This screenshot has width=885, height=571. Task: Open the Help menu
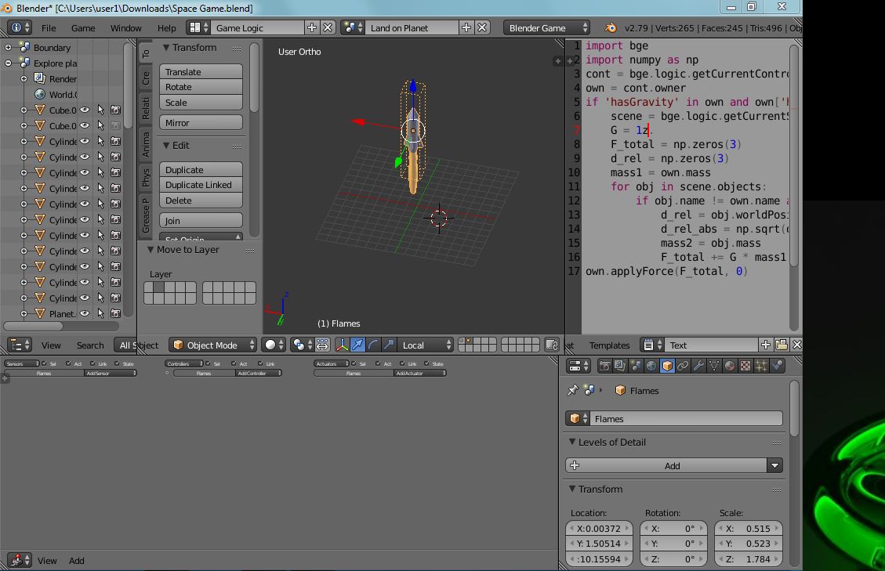[x=166, y=27]
